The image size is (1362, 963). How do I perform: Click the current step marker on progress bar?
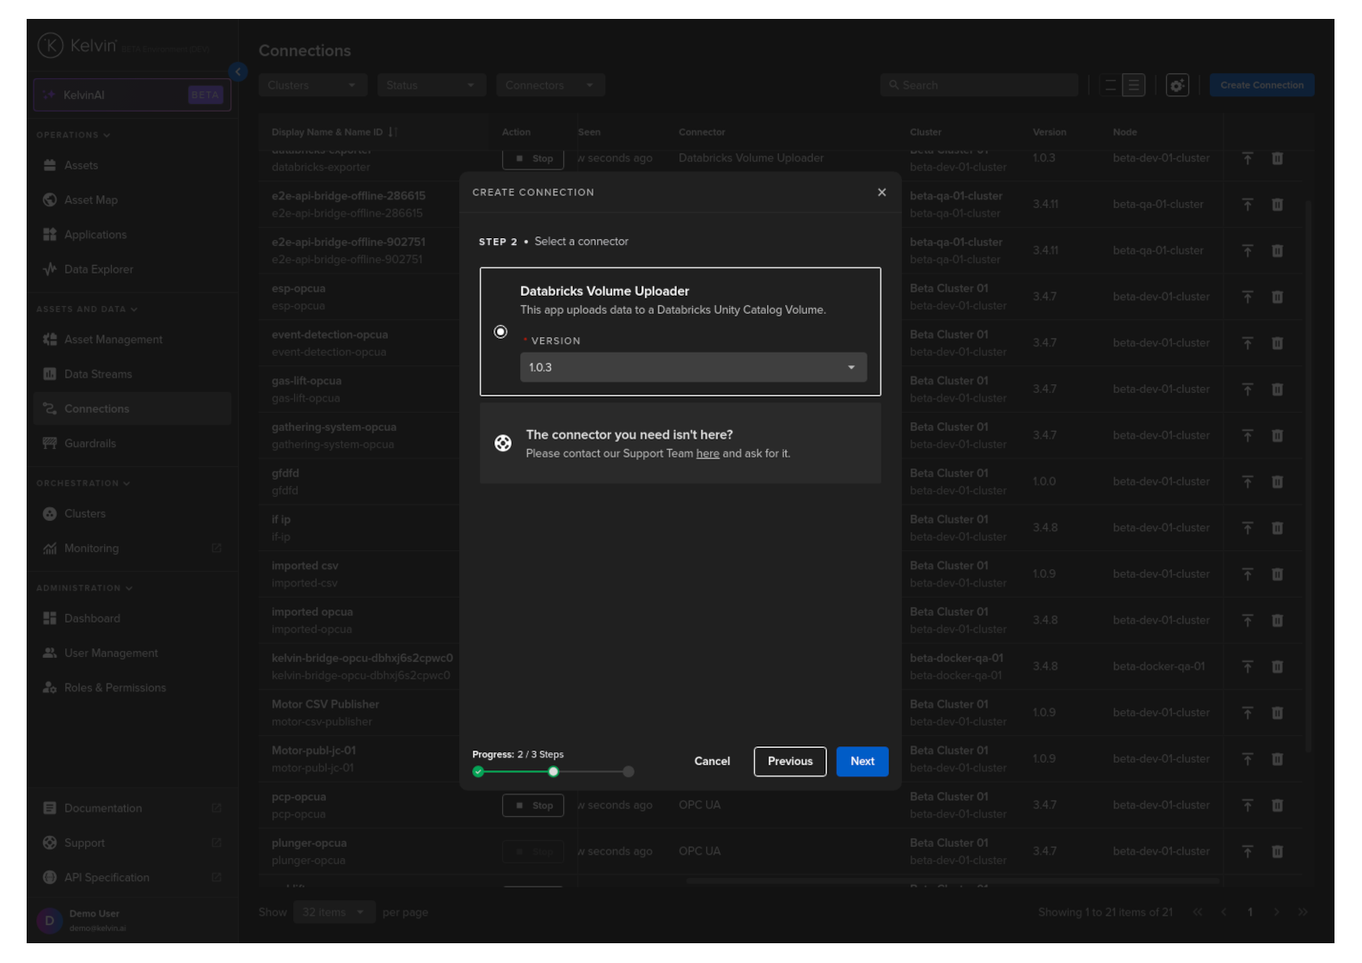[554, 772]
